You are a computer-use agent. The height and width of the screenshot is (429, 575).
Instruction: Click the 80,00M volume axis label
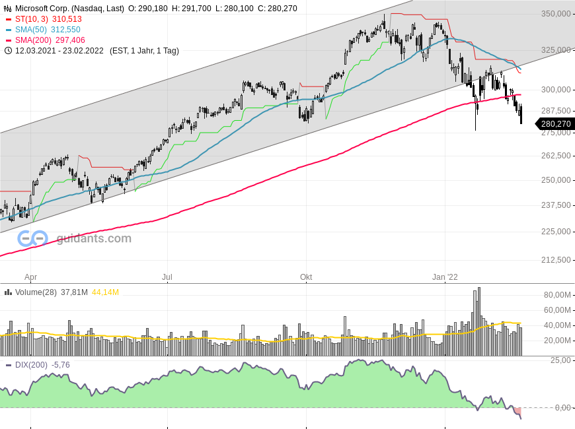coord(557,295)
